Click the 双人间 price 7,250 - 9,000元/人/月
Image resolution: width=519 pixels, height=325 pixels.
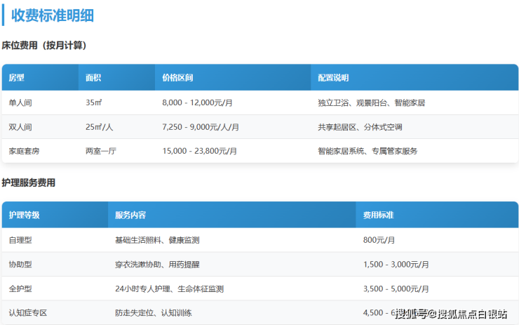point(200,127)
